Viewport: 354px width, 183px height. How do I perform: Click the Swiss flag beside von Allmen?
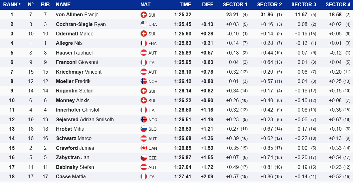(144, 15)
